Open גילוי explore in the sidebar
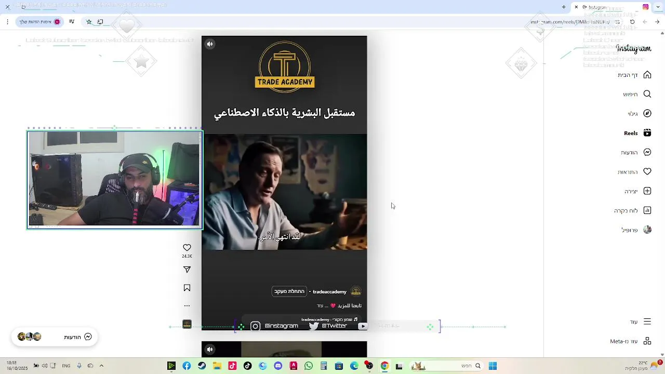Screen dimensions: 665x374 pyautogui.click(x=640, y=113)
